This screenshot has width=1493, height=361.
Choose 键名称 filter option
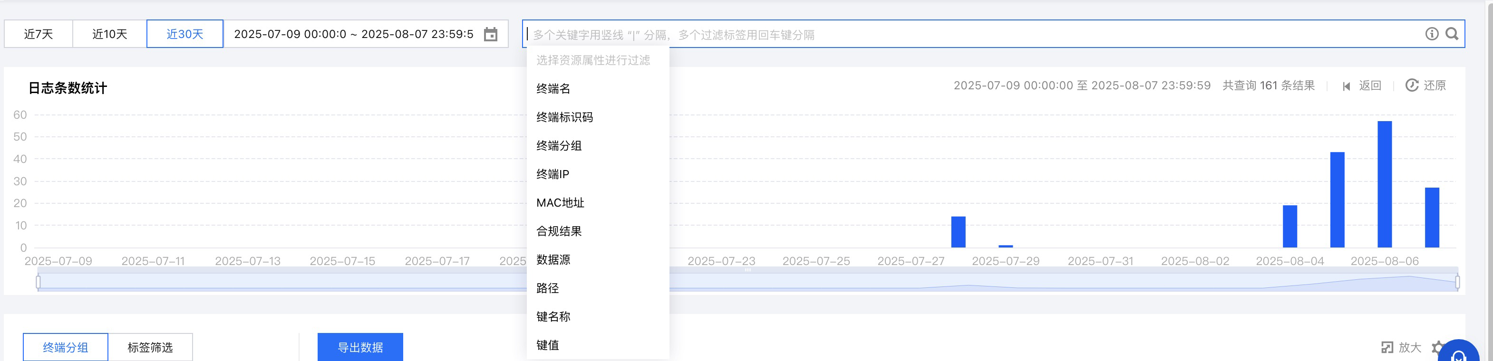click(x=598, y=316)
